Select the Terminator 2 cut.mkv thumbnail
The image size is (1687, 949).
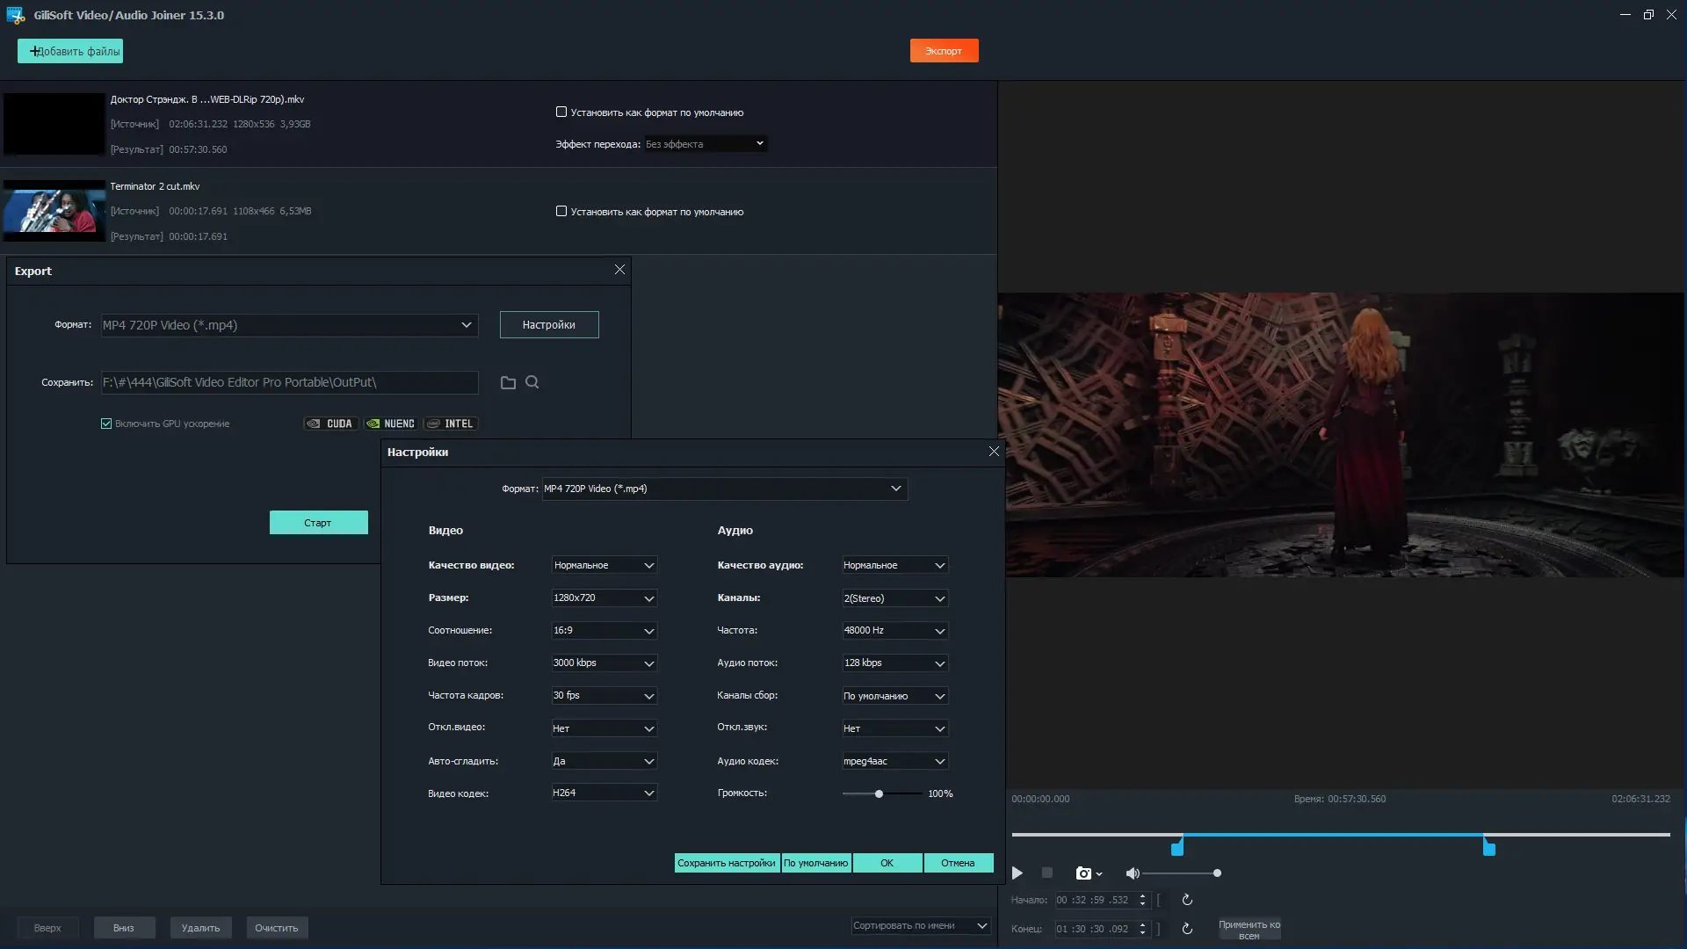coord(54,211)
